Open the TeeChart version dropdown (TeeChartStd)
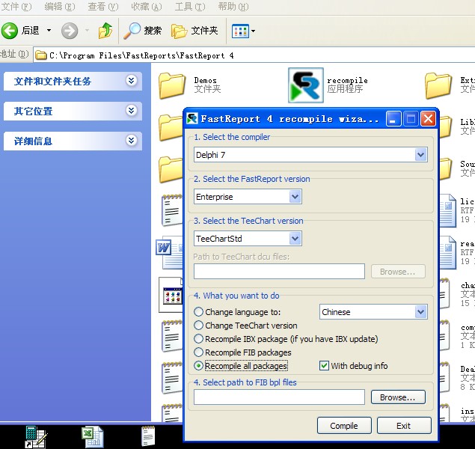 (x=295, y=239)
